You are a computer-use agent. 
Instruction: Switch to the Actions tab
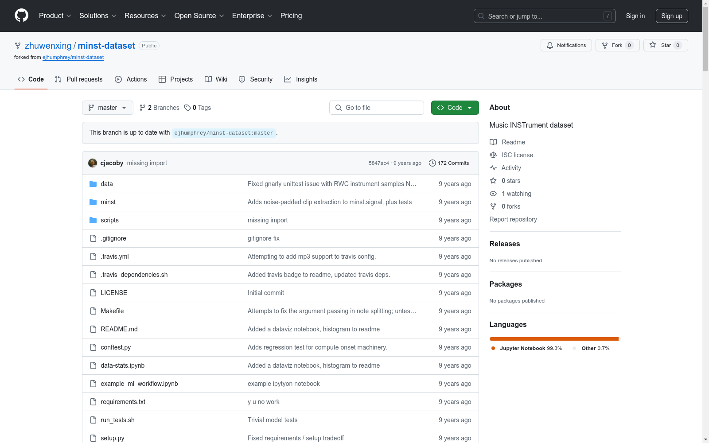tap(131, 79)
